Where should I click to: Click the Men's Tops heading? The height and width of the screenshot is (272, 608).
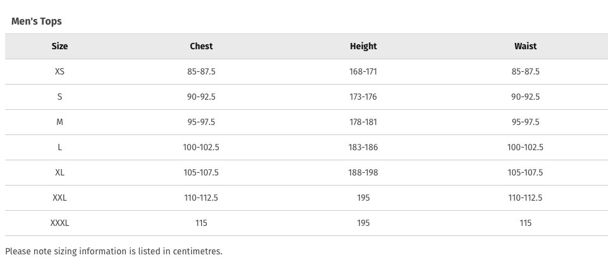pyautogui.click(x=37, y=21)
